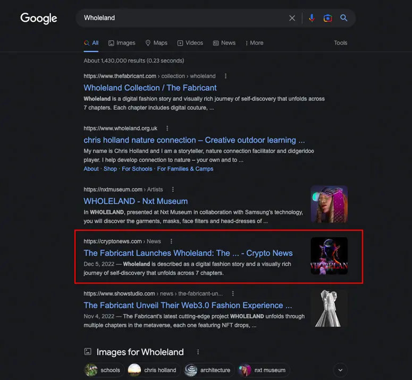Screen dimensions: 412x380
Task: Open options dots beside Images for Wholeland
Action: click(198, 352)
